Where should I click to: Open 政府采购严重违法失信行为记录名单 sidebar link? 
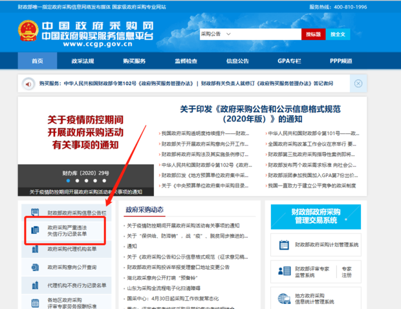coord(67,231)
